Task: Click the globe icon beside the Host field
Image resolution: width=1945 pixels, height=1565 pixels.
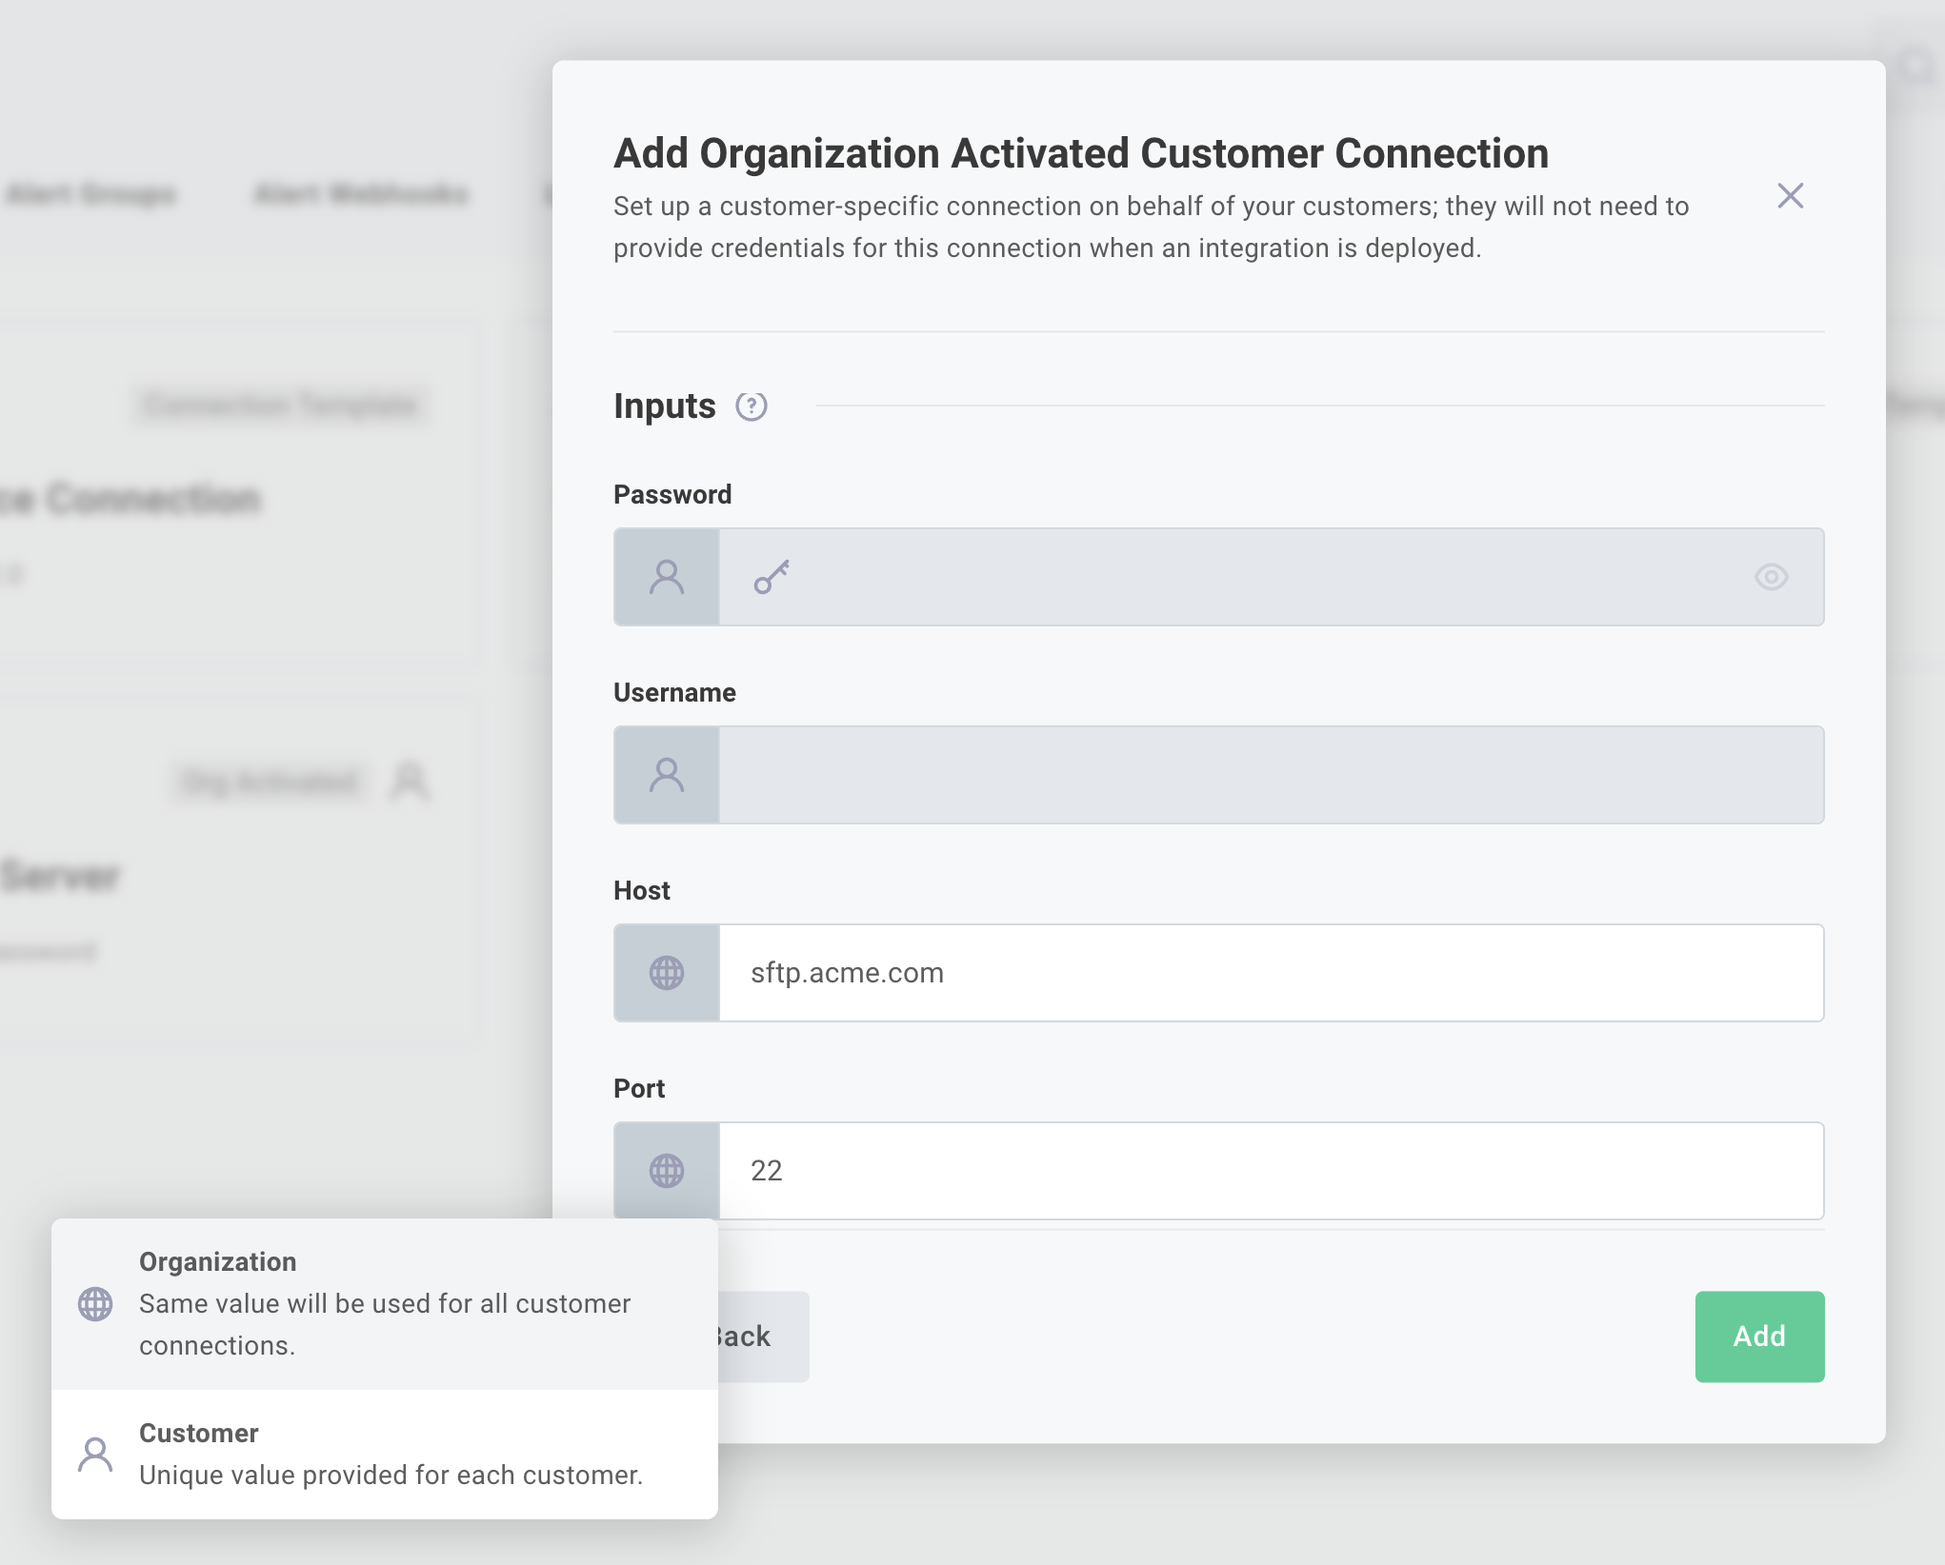Action: [x=667, y=973]
